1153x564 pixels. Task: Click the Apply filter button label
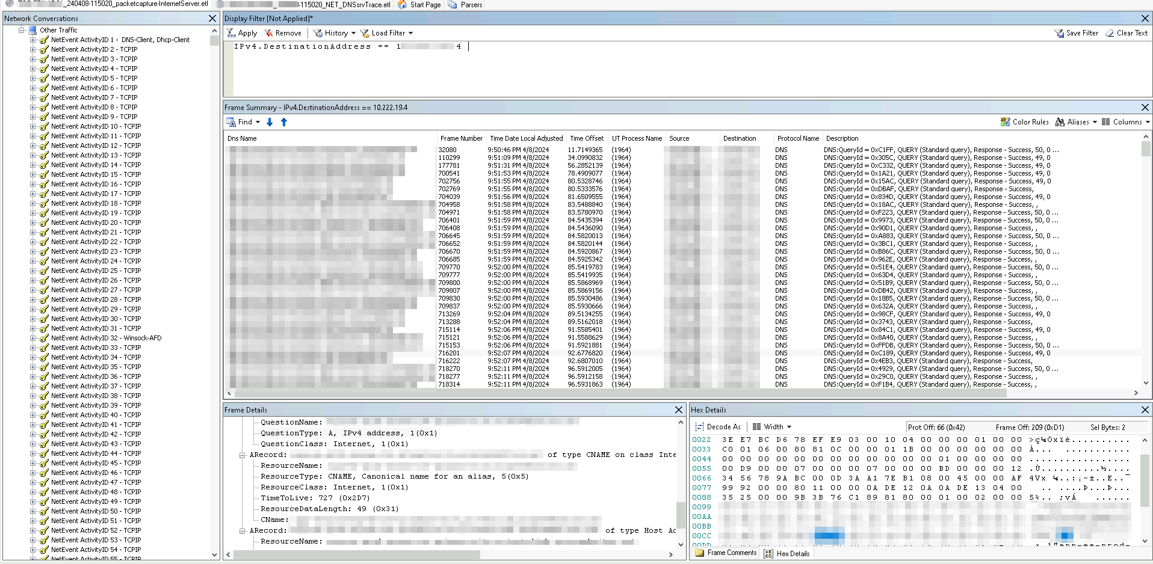tap(247, 33)
